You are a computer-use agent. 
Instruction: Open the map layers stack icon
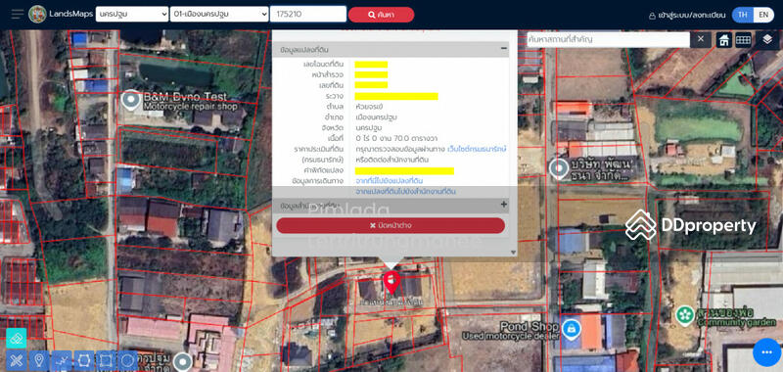point(767,40)
